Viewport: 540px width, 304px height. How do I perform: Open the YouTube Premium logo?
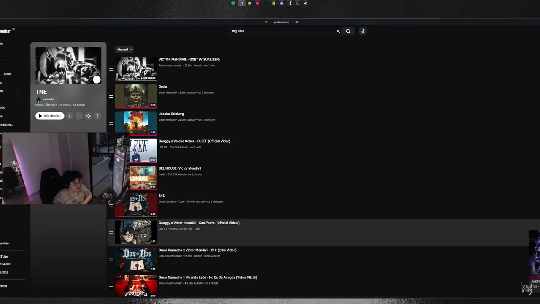(6, 31)
